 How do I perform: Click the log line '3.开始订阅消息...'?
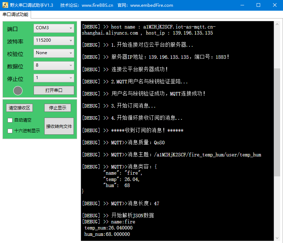pos(133,106)
